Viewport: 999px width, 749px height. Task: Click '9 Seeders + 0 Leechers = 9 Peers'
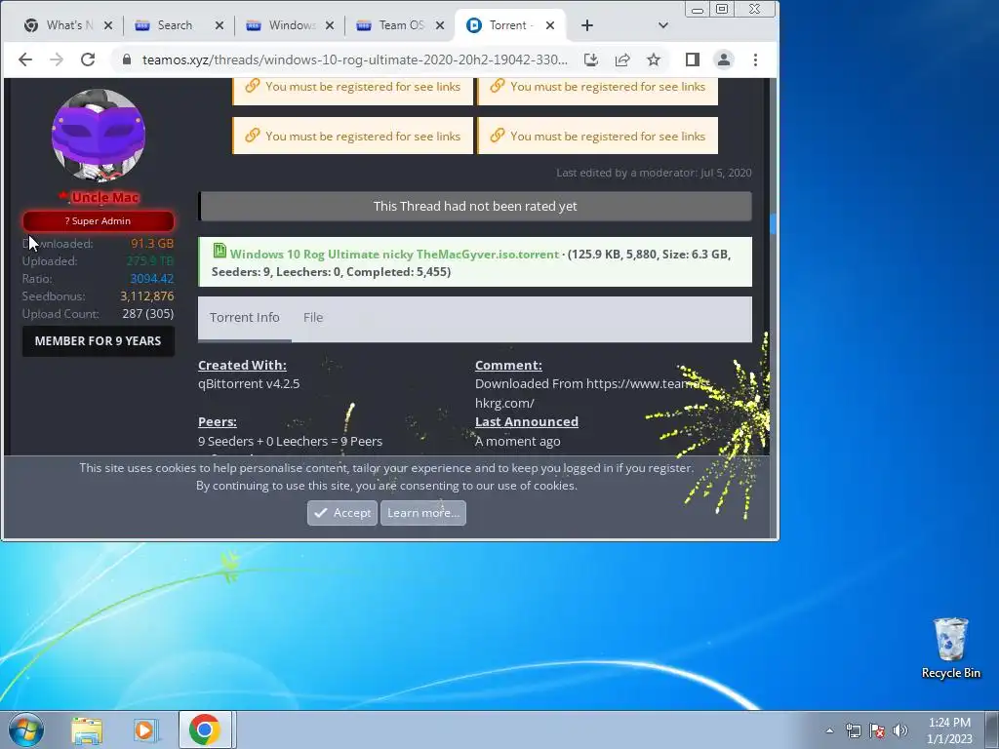(290, 442)
